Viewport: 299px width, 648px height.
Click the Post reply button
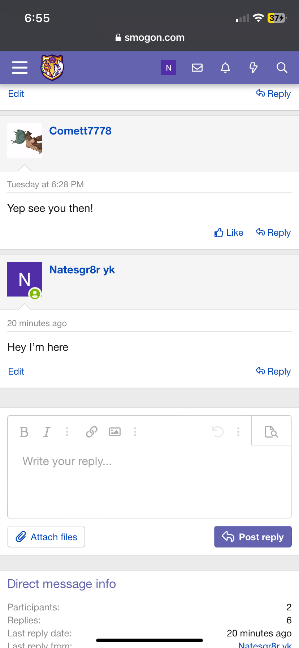[x=253, y=537]
